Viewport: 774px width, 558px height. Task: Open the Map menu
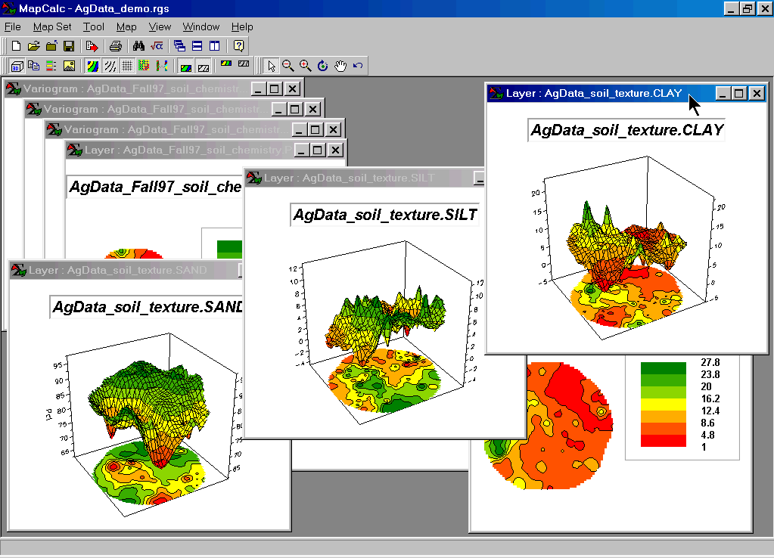pos(126,26)
